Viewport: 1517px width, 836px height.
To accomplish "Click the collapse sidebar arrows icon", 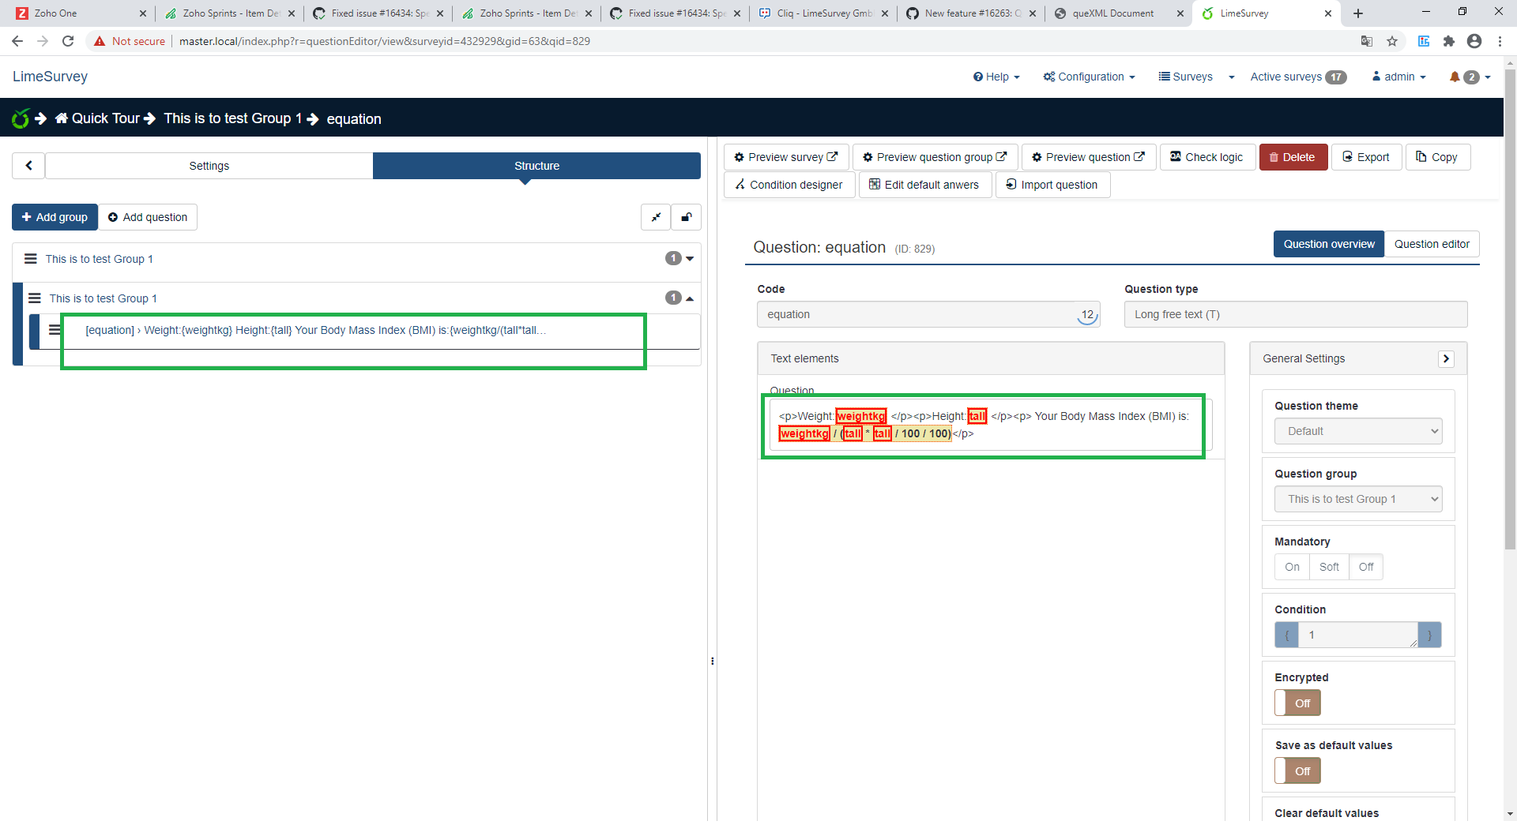I will (656, 217).
